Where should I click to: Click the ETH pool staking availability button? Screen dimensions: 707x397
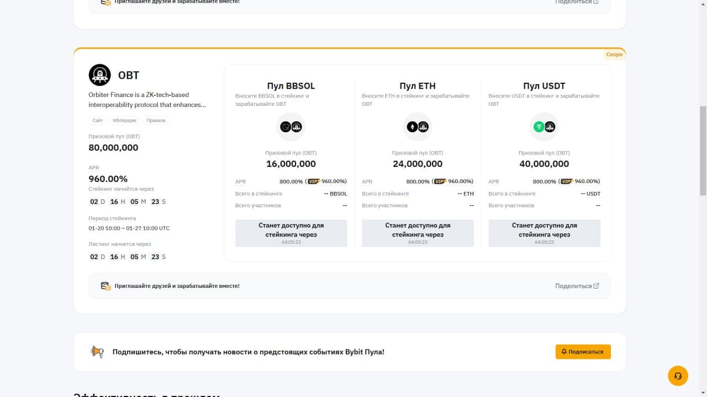click(418, 233)
